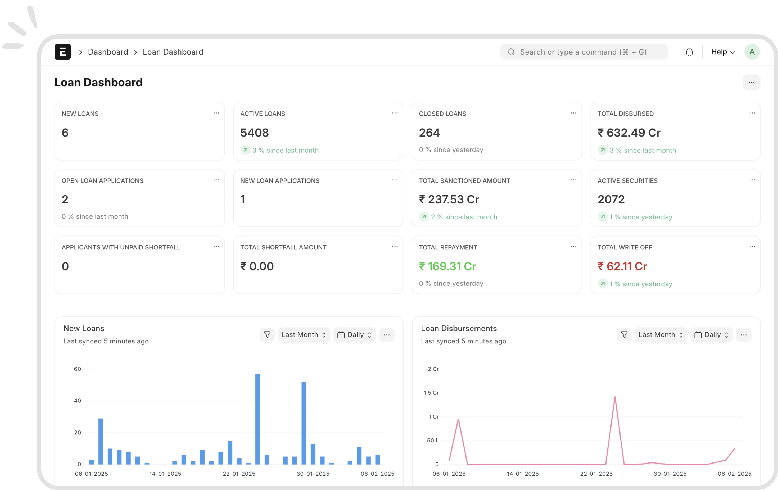The height and width of the screenshot is (490, 778).
Task: Open three-dot menu on Closed Loans card
Action: pos(573,113)
